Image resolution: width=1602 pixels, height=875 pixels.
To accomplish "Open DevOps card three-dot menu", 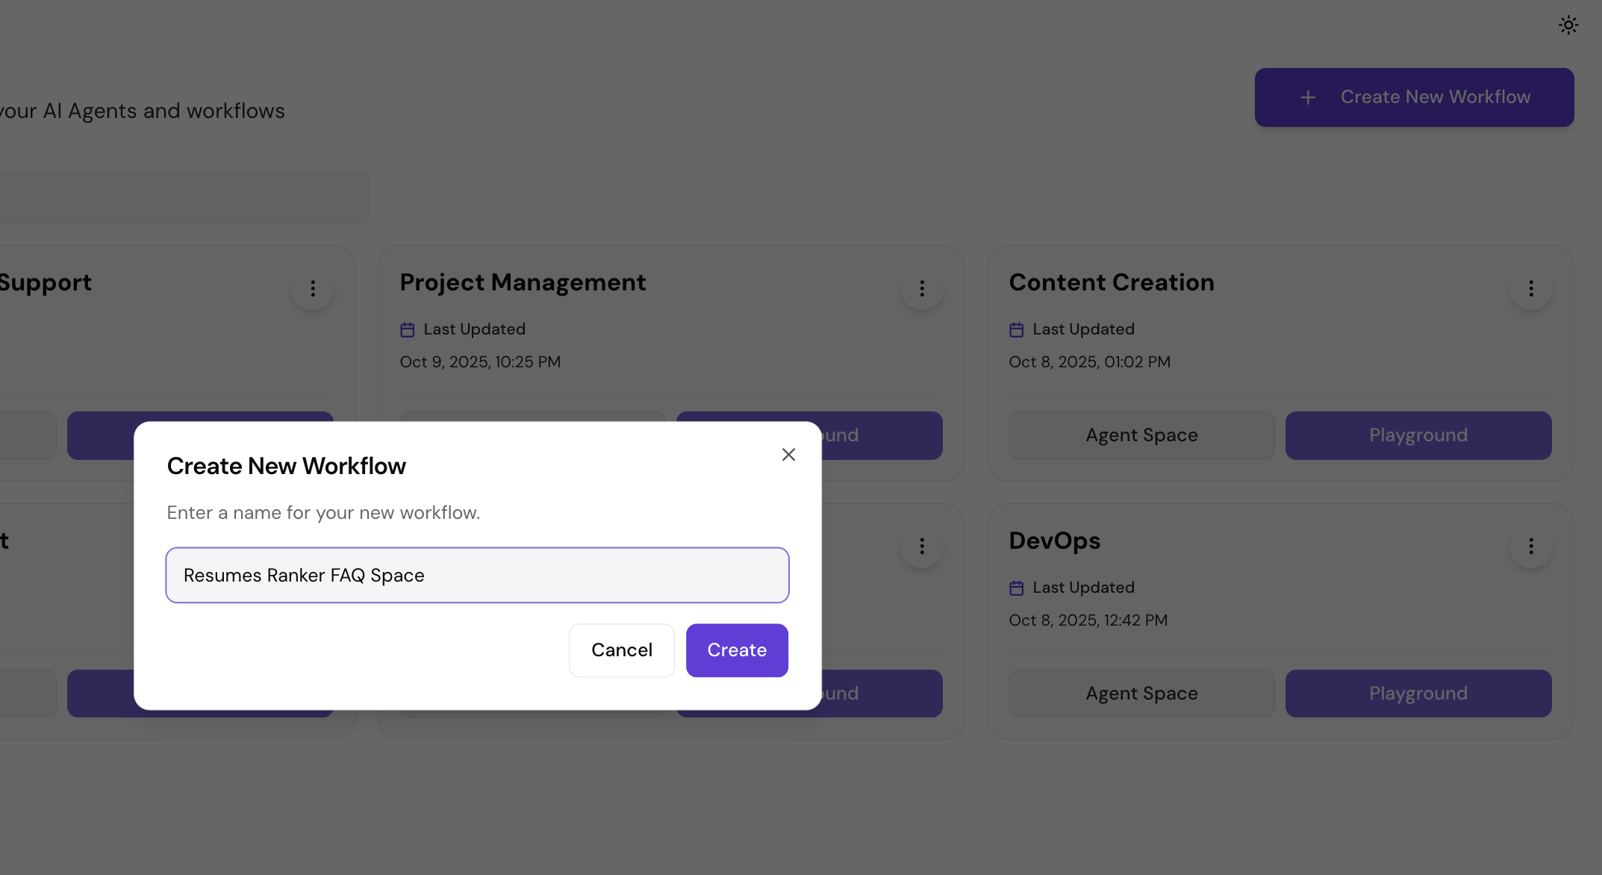I will [x=1530, y=547].
